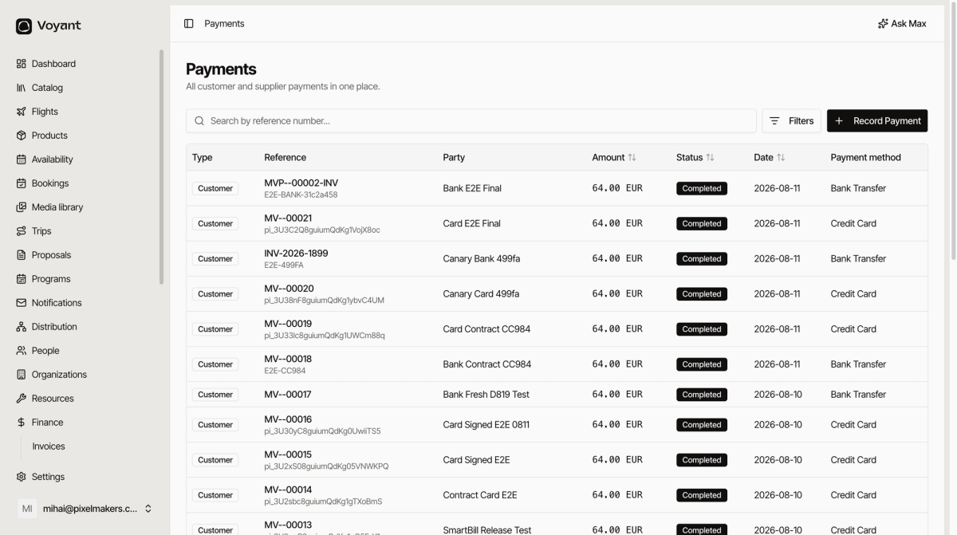Click the Filters lines icon
Screen dimensions: 957x535
click(774, 121)
